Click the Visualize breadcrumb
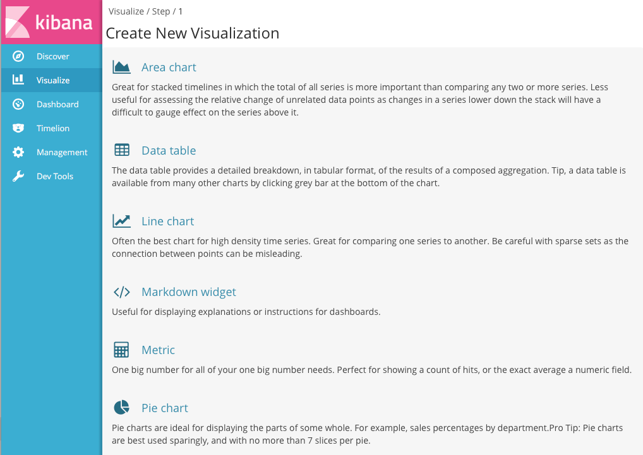 tap(126, 11)
